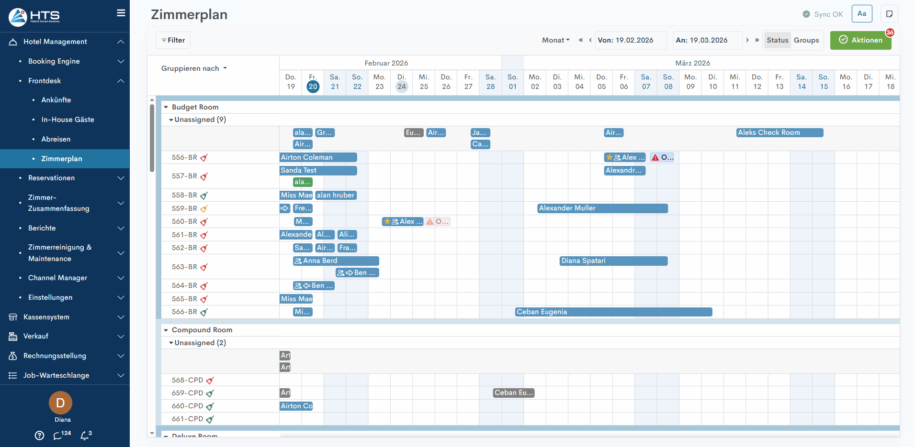
Task: Open notifications bell icon
Action: point(85,436)
